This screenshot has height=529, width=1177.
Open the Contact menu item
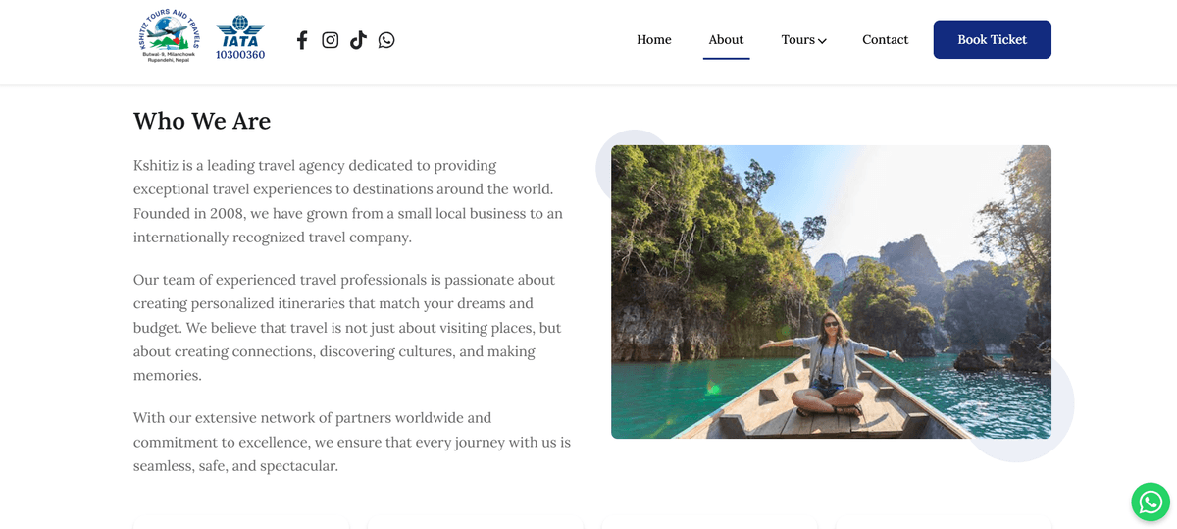click(x=885, y=40)
